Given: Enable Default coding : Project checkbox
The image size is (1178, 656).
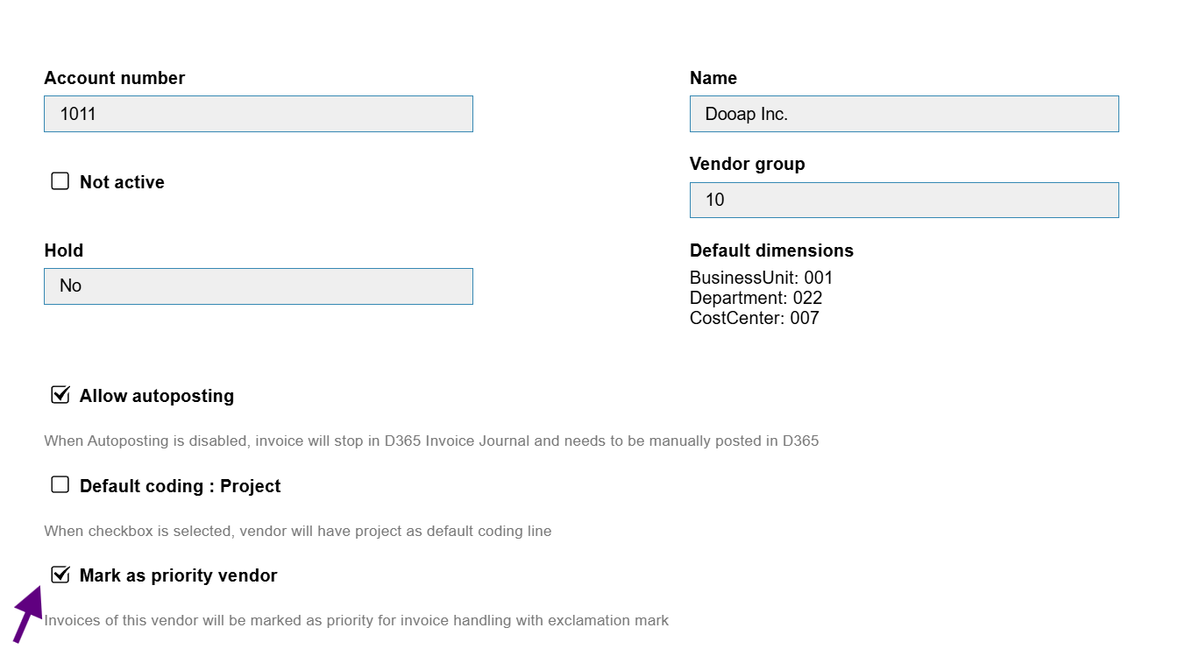Looking at the screenshot, I should [60, 485].
